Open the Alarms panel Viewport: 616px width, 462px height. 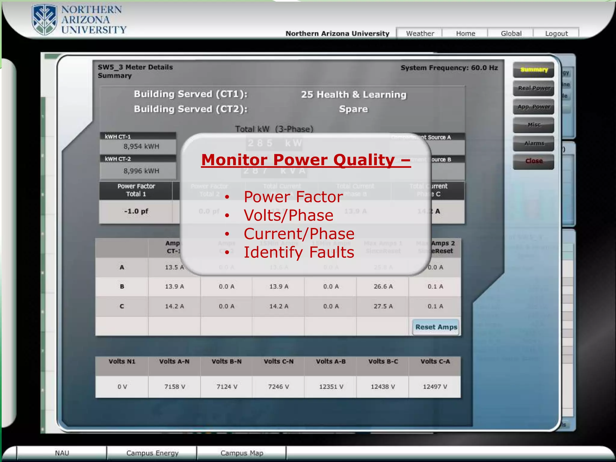coord(534,143)
